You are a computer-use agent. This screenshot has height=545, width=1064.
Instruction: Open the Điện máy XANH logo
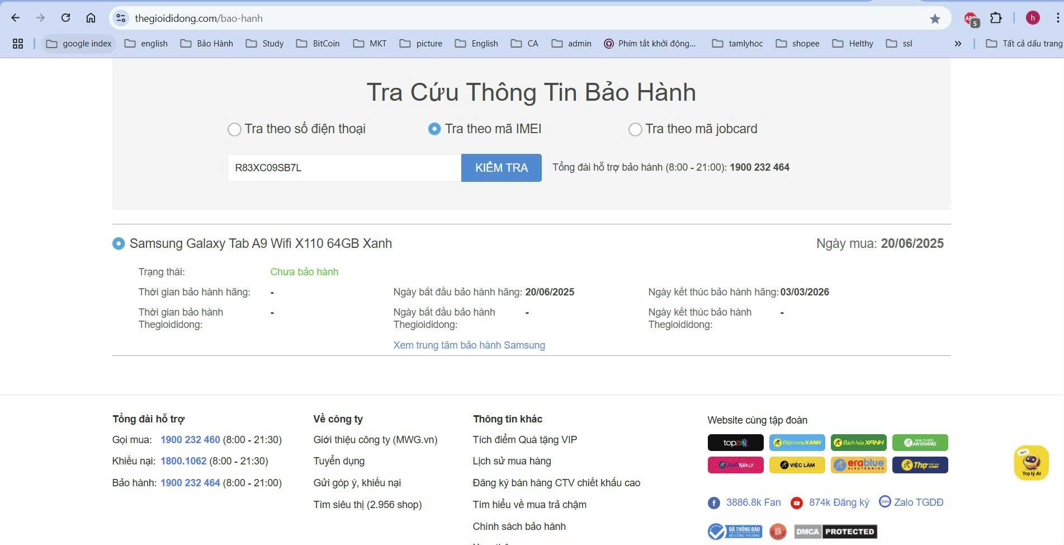tap(797, 443)
